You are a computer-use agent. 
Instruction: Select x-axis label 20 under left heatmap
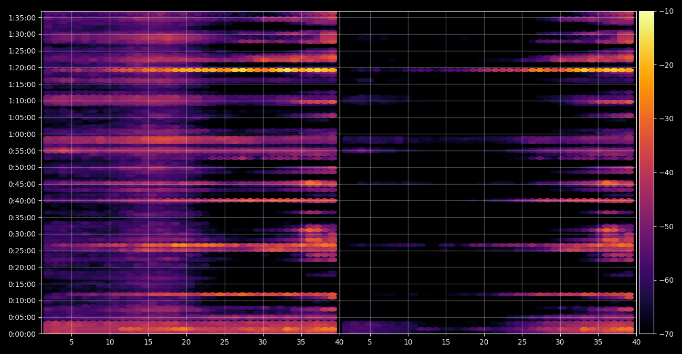pos(186,342)
